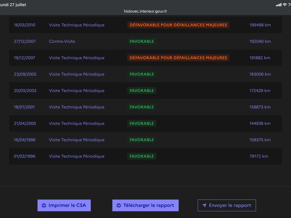Select the date 16/04/1998
The image size is (291, 218).
pos(24,140)
